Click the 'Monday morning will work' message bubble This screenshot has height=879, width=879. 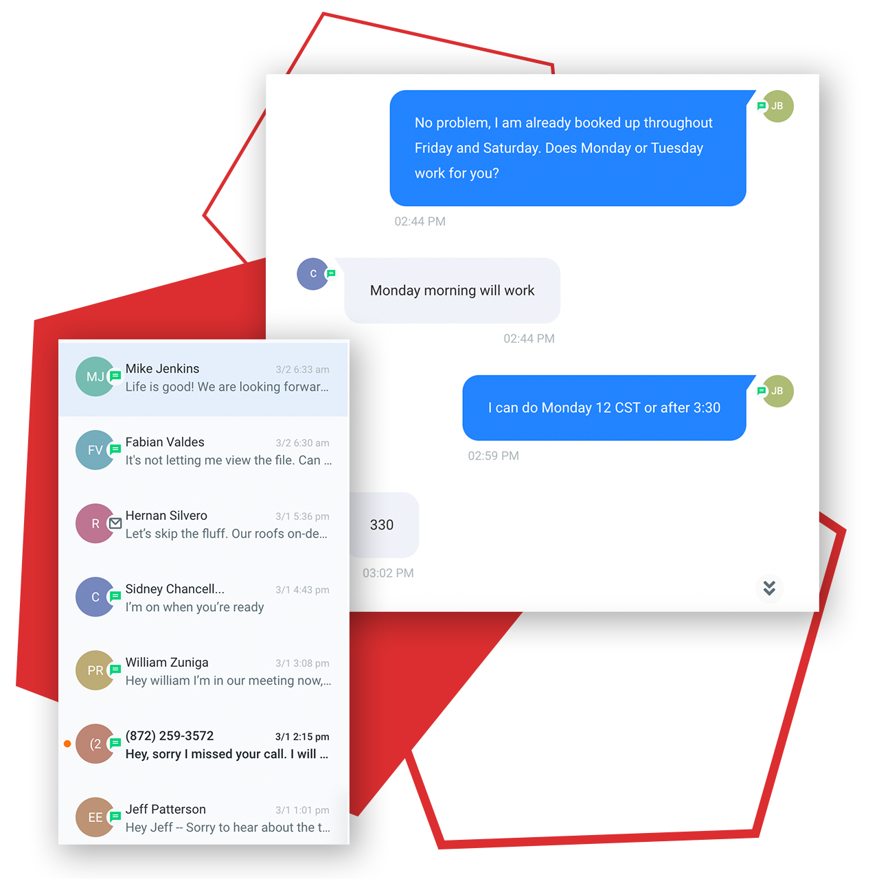click(452, 290)
